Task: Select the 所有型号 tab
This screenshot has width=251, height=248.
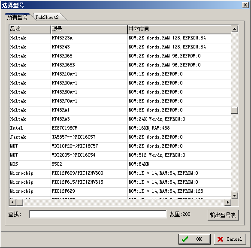Action: pyautogui.click(x=17, y=17)
